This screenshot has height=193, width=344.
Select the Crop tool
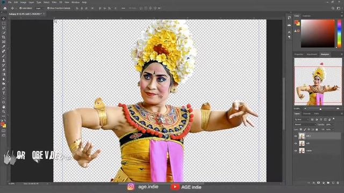click(4, 37)
